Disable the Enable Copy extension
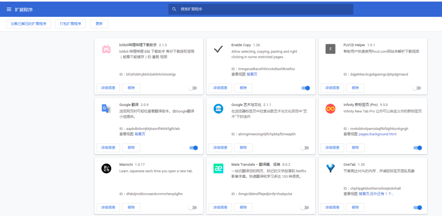 coord(306,88)
